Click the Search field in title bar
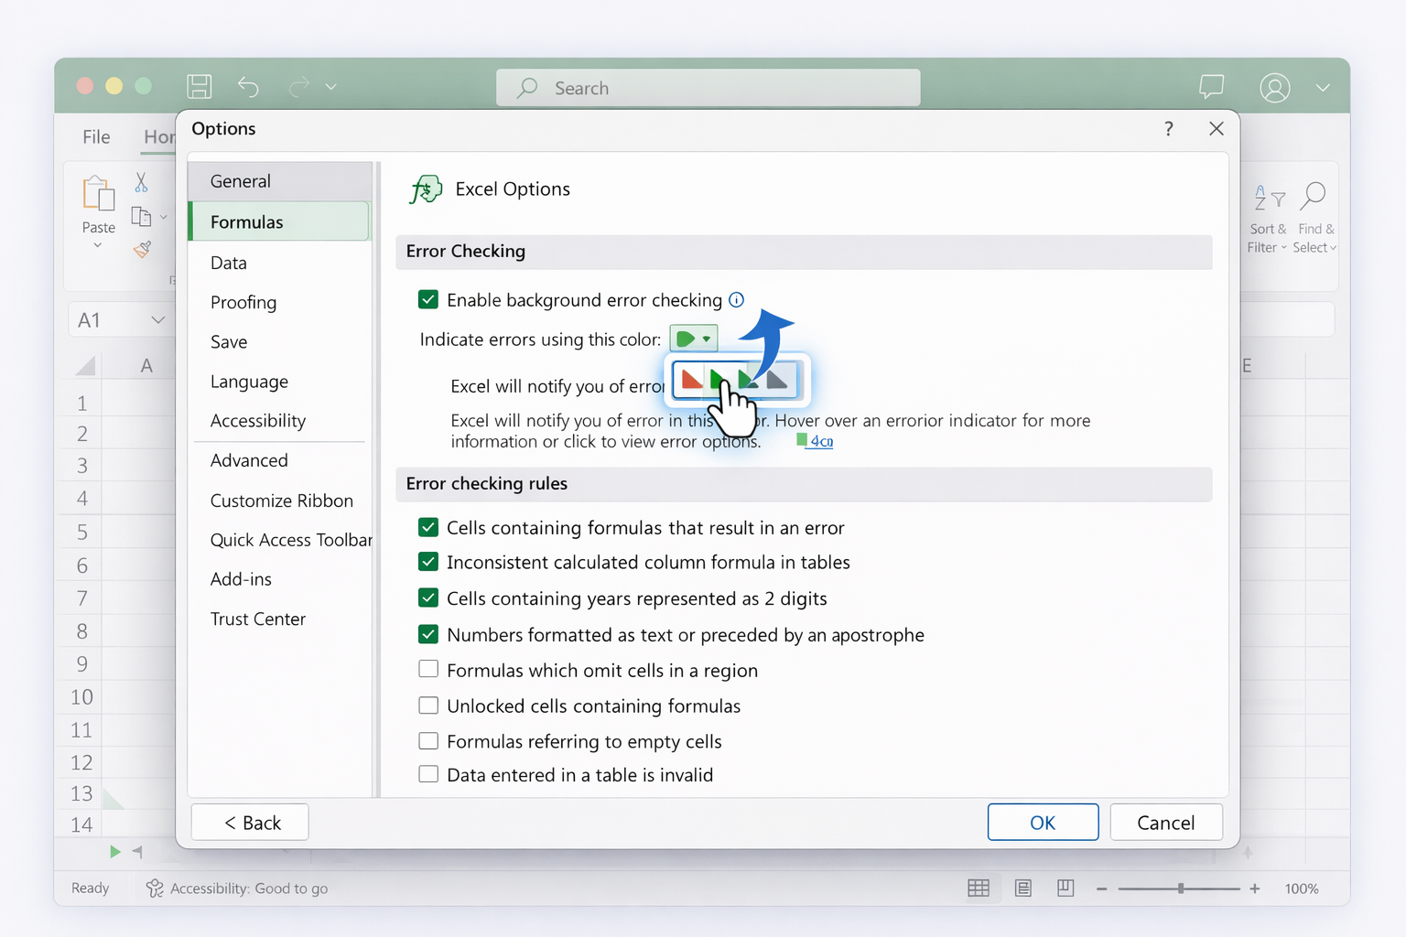The image size is (1406, 937). pyautogui.click(x=708, y=88)
